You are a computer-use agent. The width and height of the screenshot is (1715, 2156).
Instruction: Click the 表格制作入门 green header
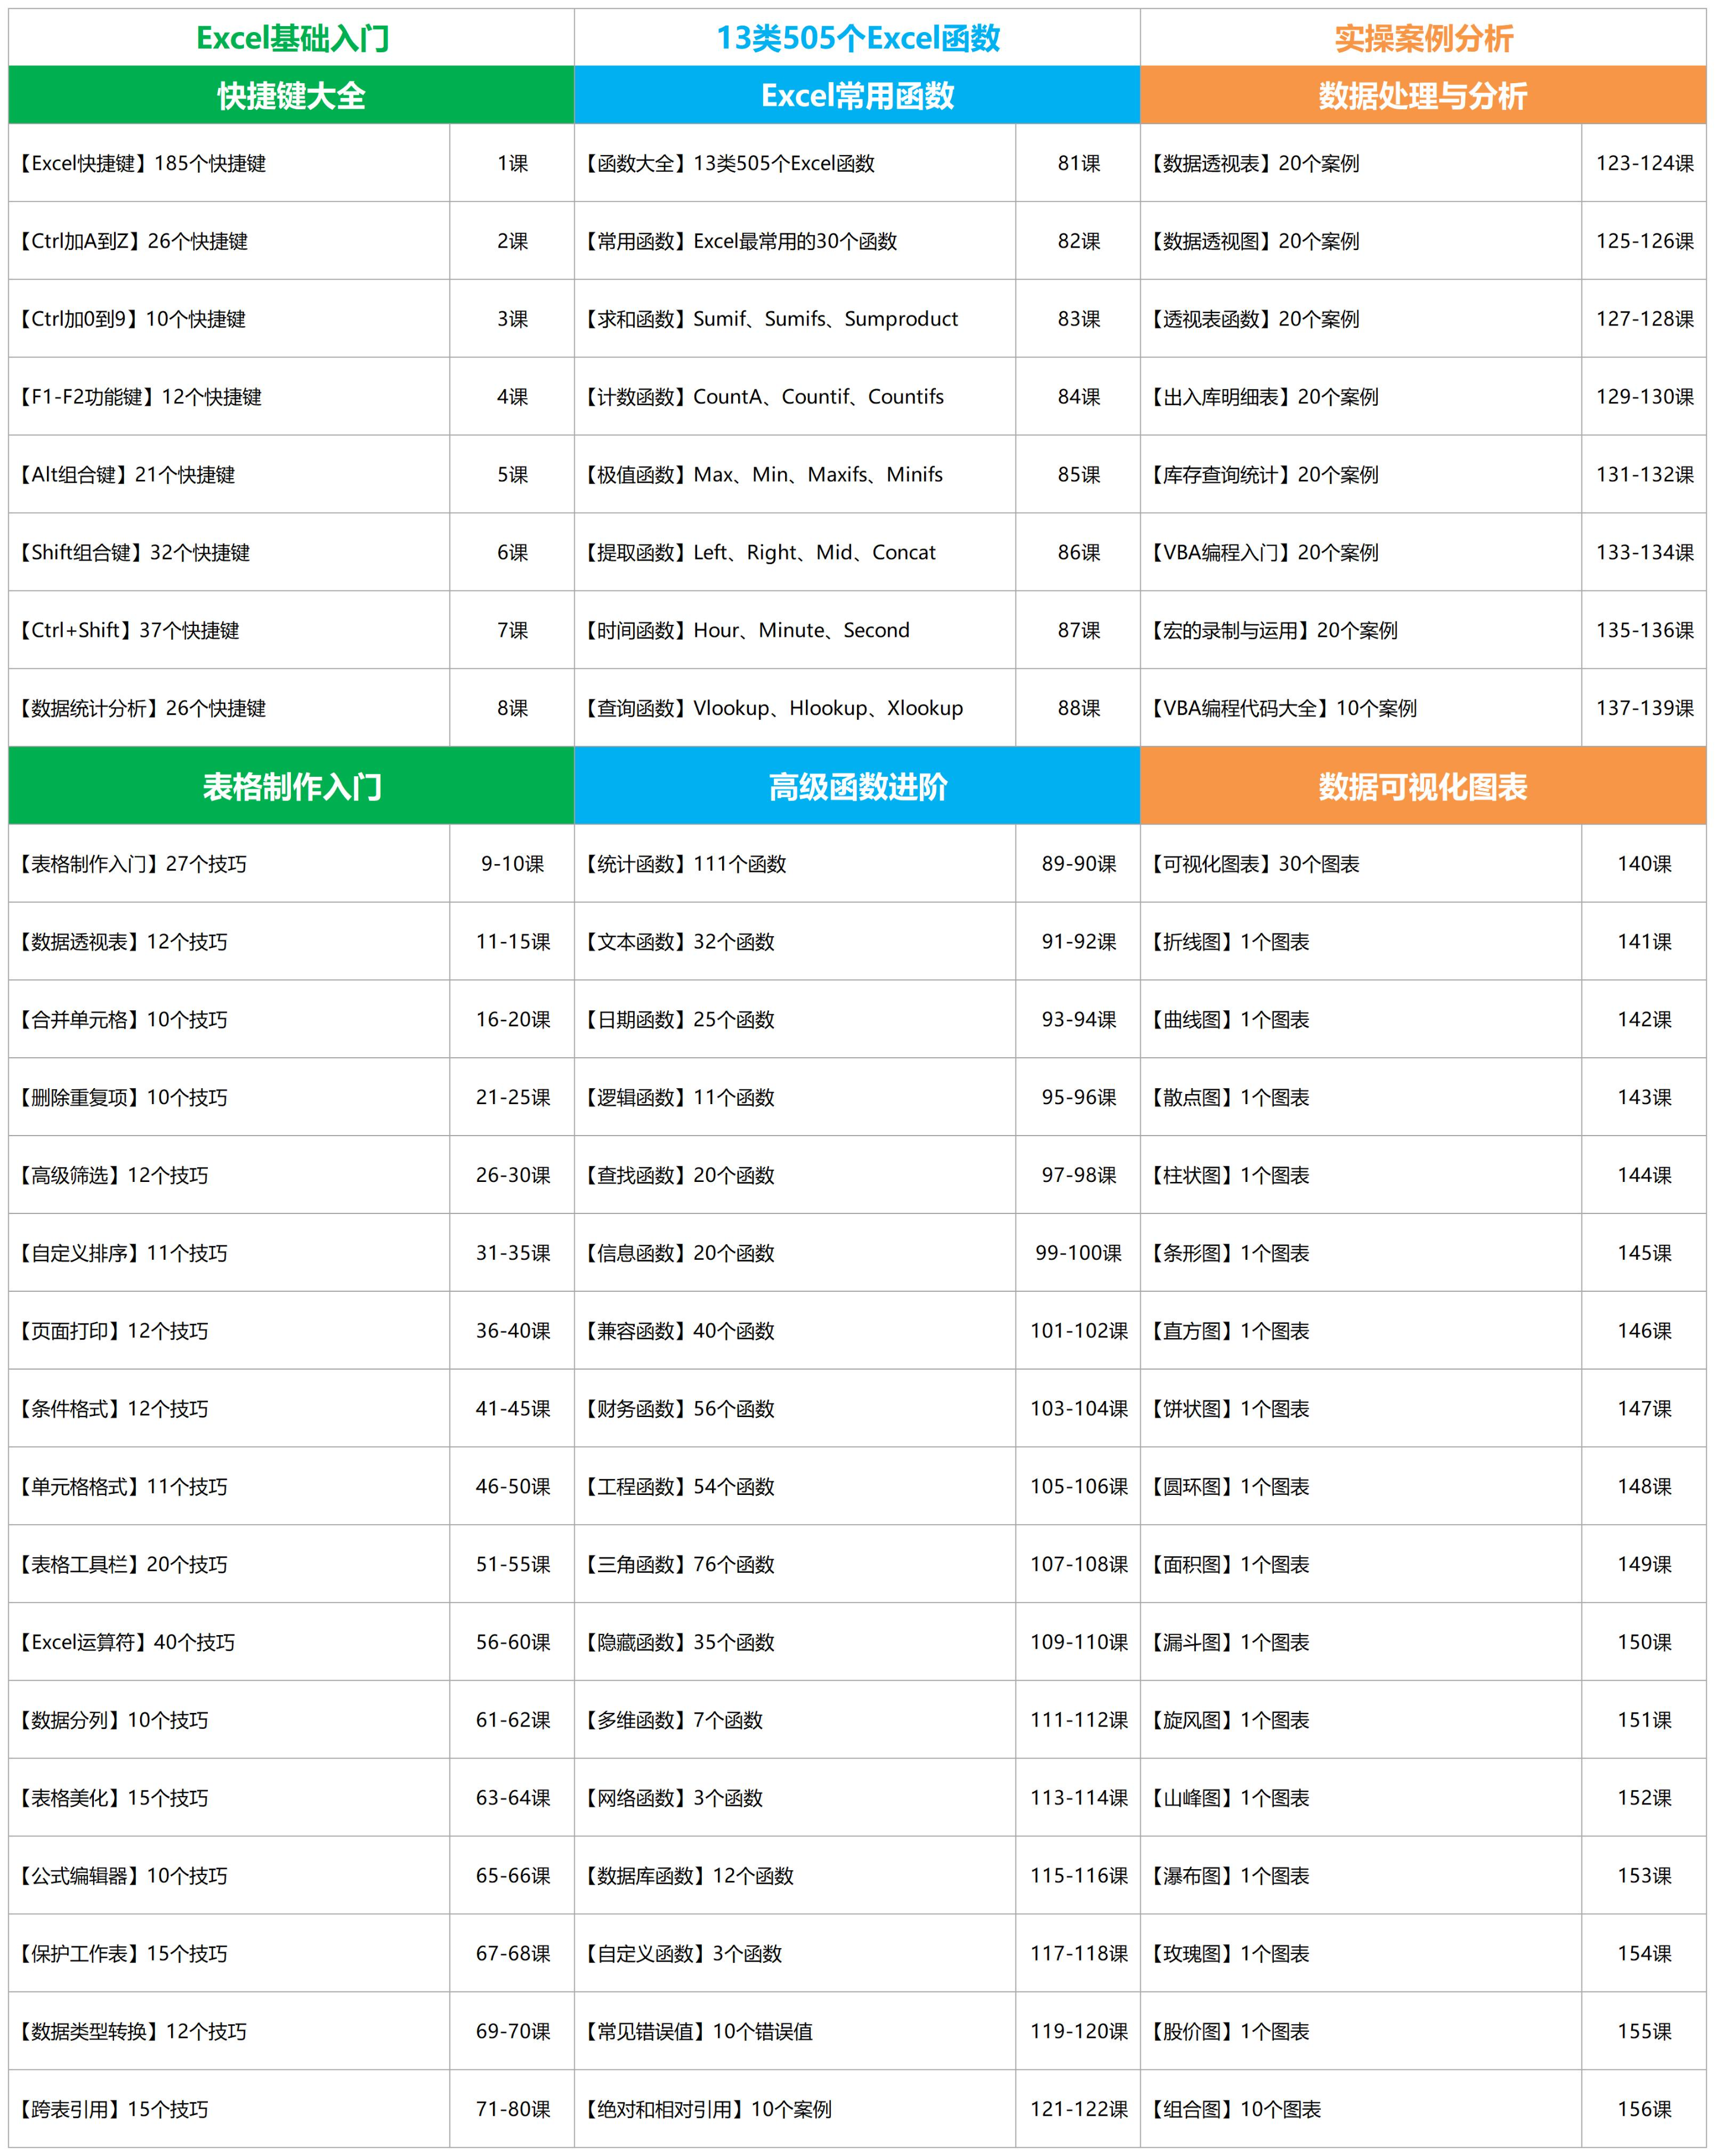[291, 787]
